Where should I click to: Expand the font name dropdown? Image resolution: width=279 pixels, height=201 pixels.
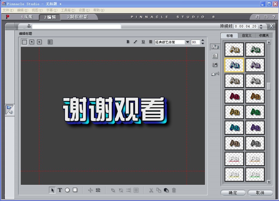(187, 42)
